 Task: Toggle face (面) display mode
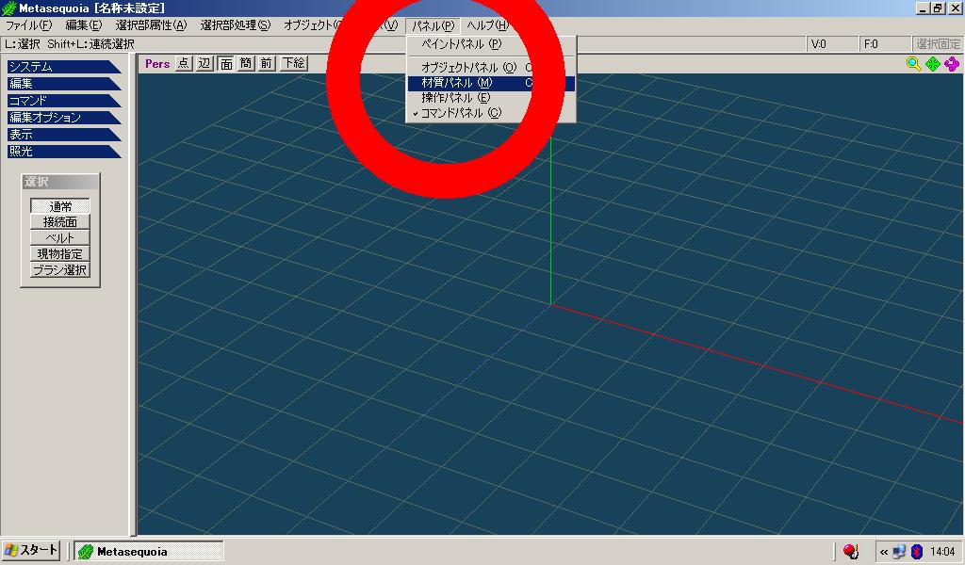tap(226, 63)
